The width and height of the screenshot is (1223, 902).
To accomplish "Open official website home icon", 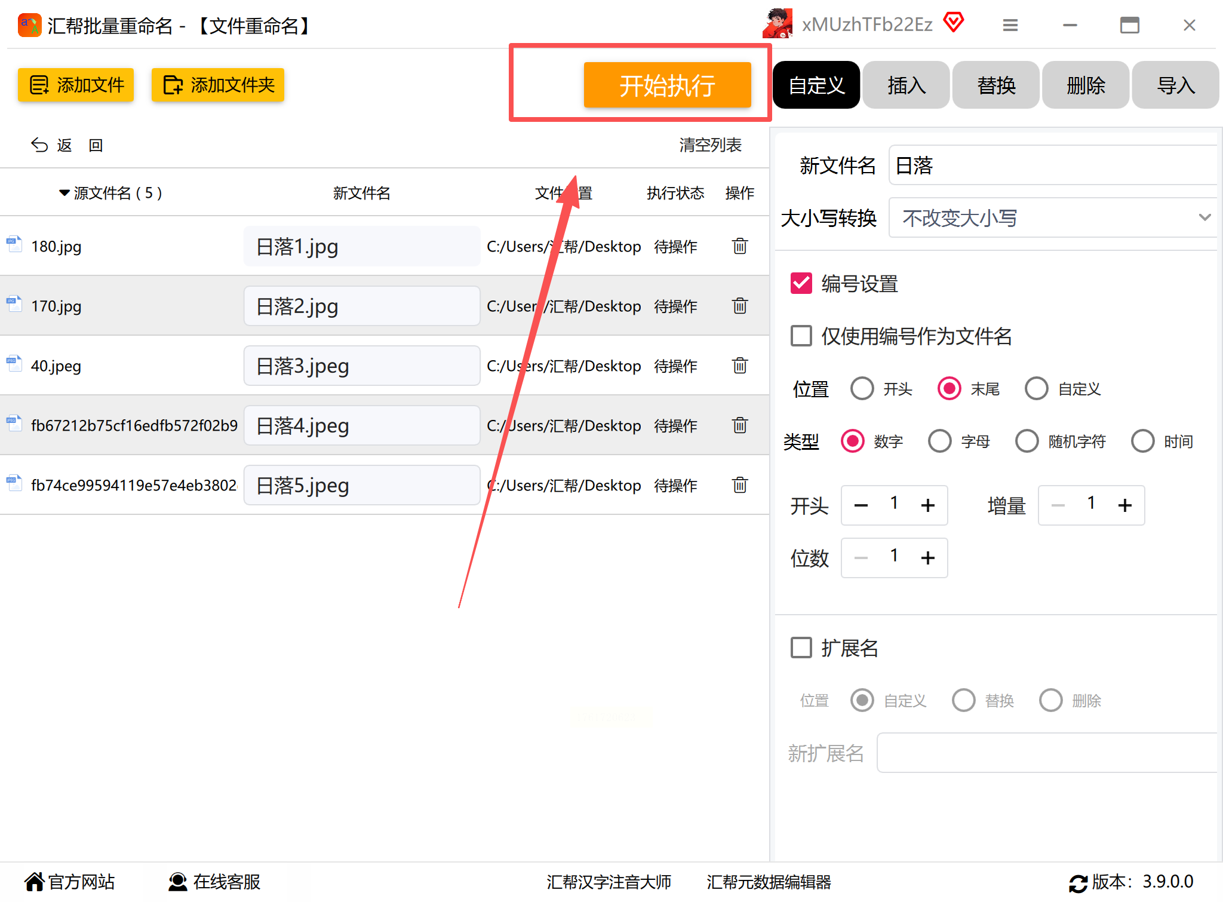I will click(35, 882).
